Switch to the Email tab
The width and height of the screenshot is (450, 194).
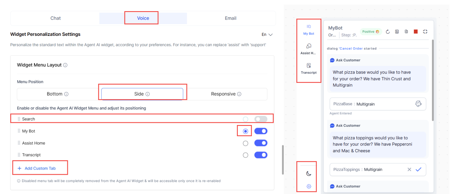[231, 18]
